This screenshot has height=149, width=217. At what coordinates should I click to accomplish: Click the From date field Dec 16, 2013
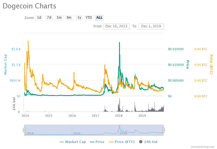[x=116, y=26]
